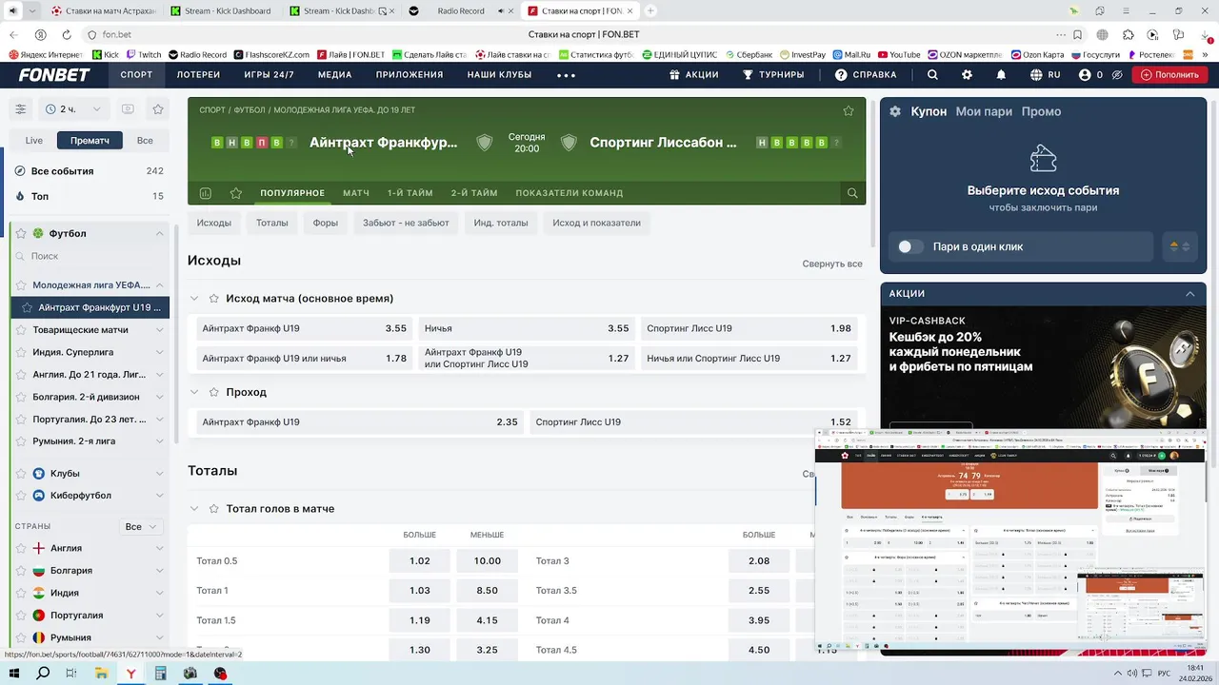
Task: Open Мои пари tab in coupon
Action: pyautogui.click(x=984, y=111)
